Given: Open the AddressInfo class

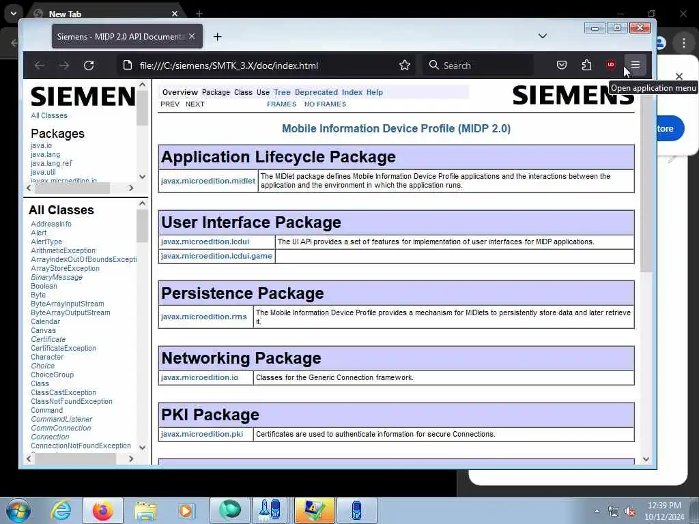Looking at the screenshot, I should point(51,224).
